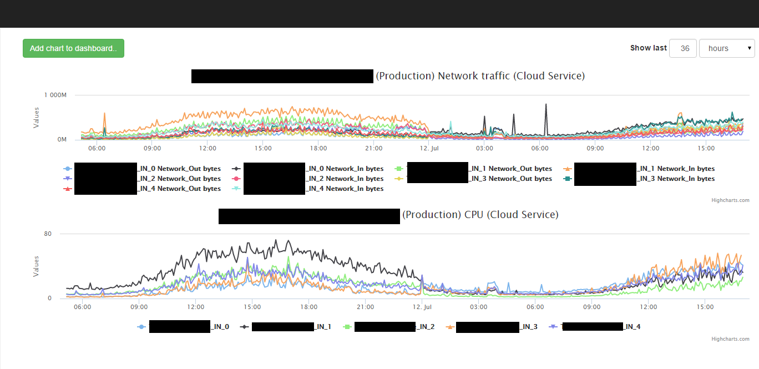
Task: Click blue circle marker for IN_0 Network_Out bytes
Action: 68,169
